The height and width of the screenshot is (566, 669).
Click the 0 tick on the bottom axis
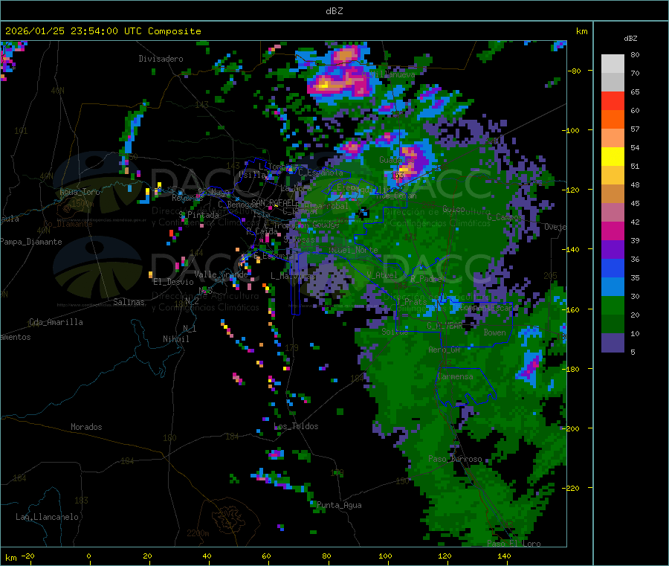click(x=88, y=556)
